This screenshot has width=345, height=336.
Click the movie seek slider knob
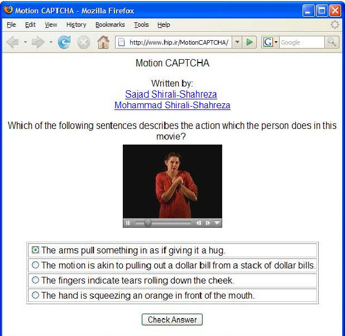point(148,223)
